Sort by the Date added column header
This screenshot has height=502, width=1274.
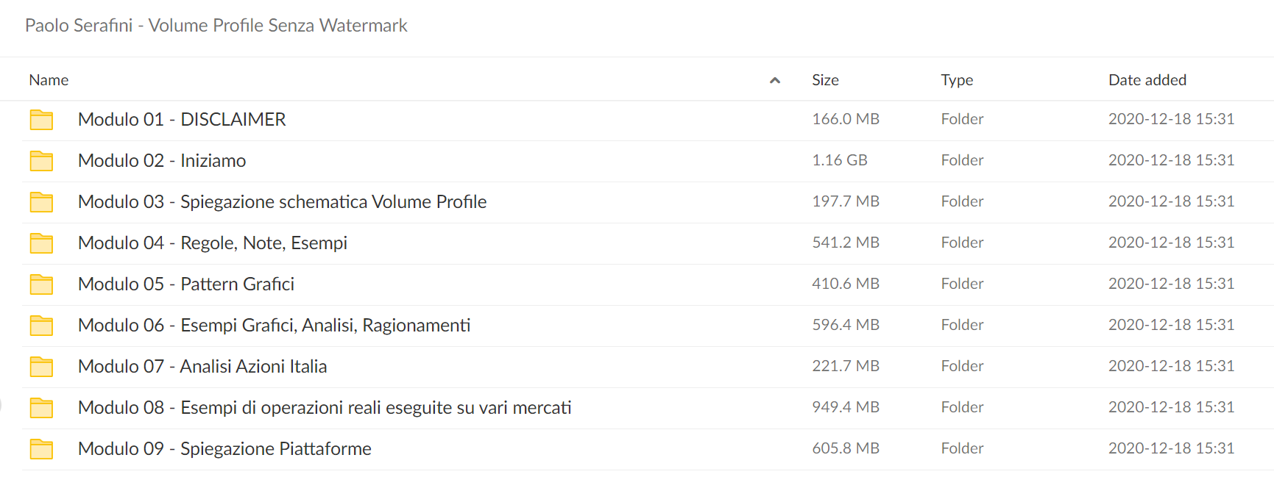[1147, 80]
